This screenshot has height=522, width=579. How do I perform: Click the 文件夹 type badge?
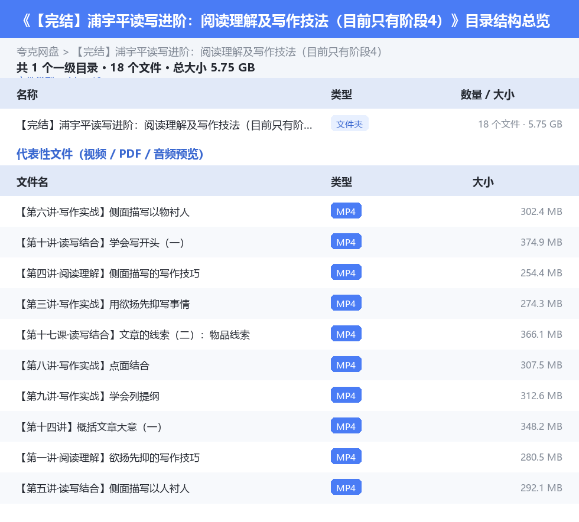[349, 124]
